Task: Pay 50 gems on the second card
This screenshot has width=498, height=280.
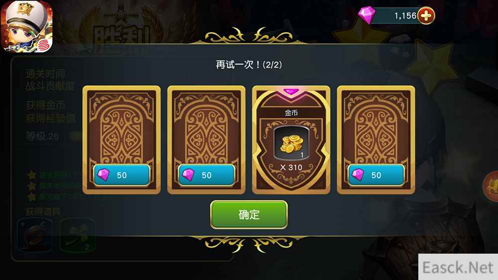Action: (207, 175)
